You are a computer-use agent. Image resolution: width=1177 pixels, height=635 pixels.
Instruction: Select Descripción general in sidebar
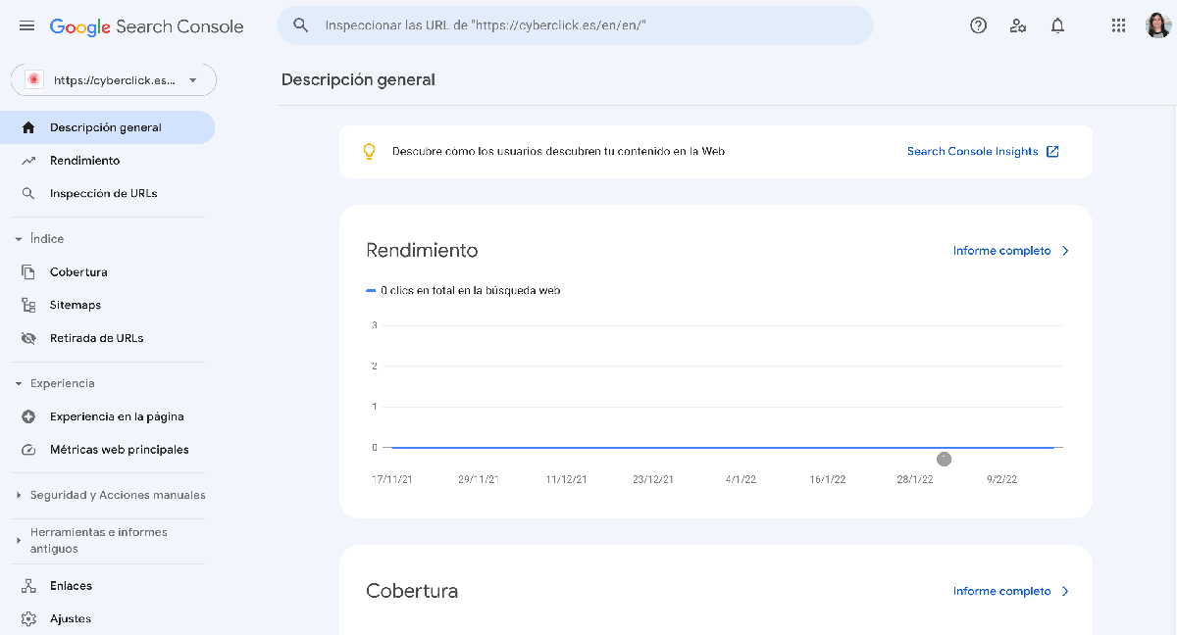(107, 127)
